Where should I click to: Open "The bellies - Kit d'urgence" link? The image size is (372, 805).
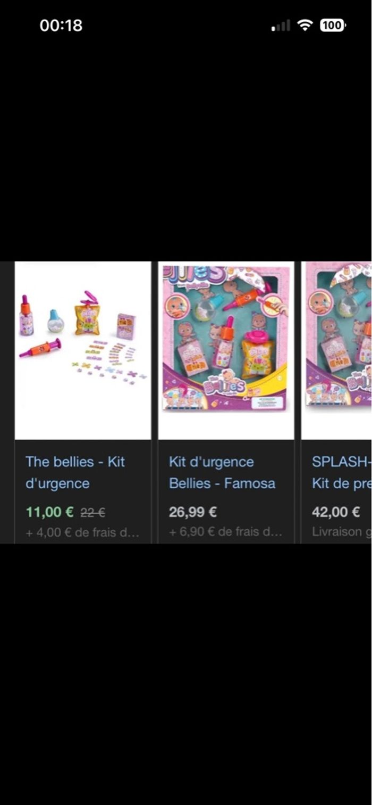pos(75,473)
